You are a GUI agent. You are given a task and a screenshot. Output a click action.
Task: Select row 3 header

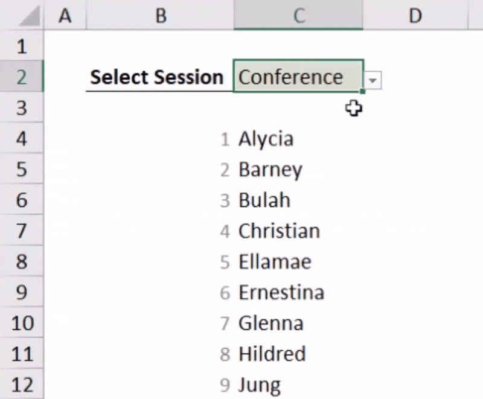pos(22,107)
